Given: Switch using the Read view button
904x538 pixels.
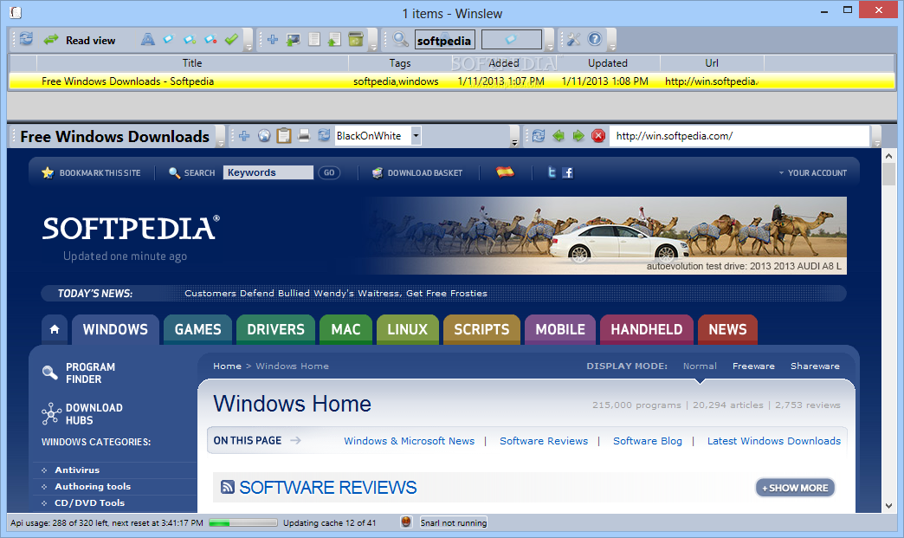Looking at the screenshot, I should point(80,40).
